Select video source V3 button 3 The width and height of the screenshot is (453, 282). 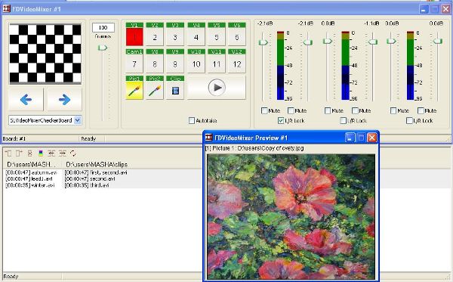pos(175,34)
